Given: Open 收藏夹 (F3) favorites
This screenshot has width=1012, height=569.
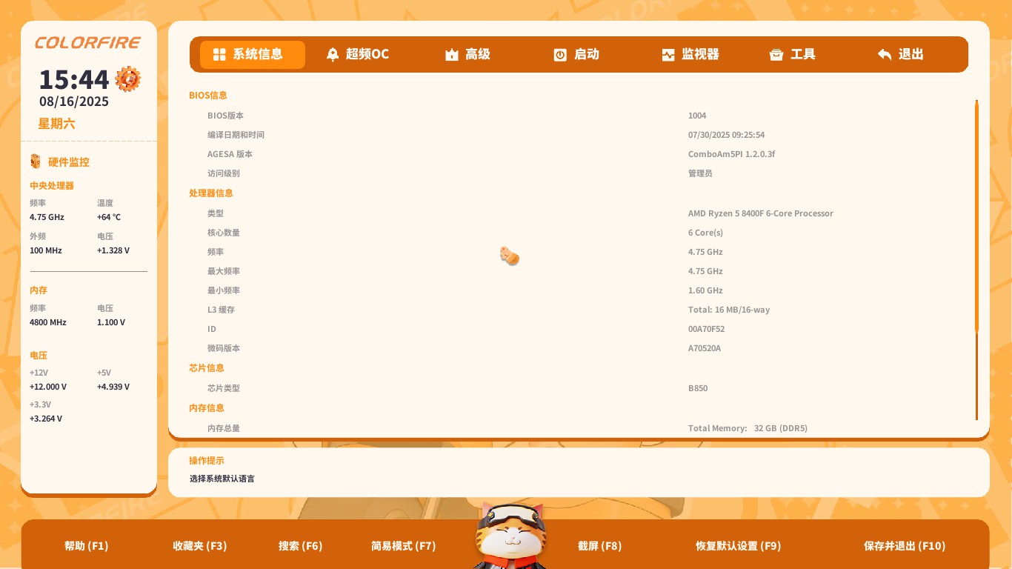Looking at the screenshot, I should [x=200, y=546].
